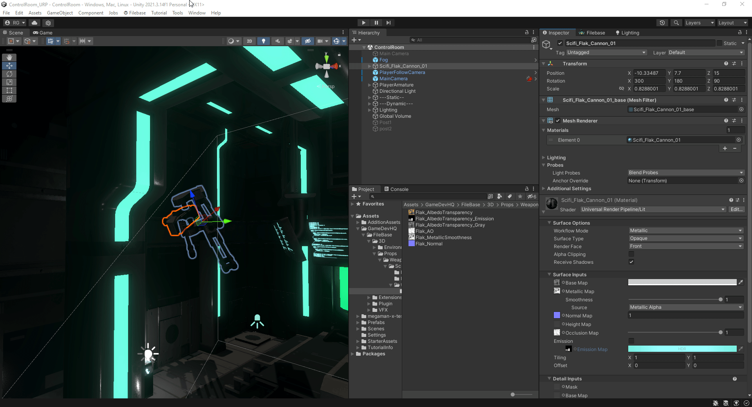Select the Rotate tool
Screen dimensions: 752x407
[9, 74]
